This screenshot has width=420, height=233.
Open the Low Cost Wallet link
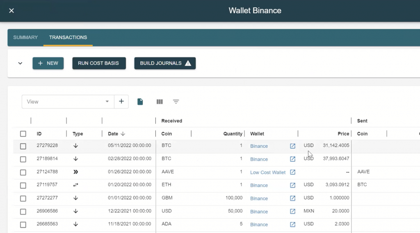pyautogui.click(x=268, y=172)
